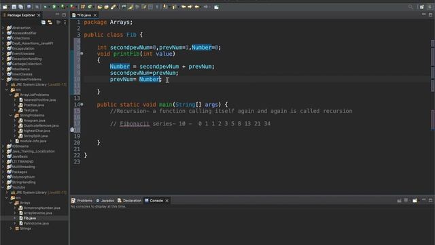Select Multithreading project in tree
Image resolution: width=435 pixels, height=245 pixels.
click(24, 167)
